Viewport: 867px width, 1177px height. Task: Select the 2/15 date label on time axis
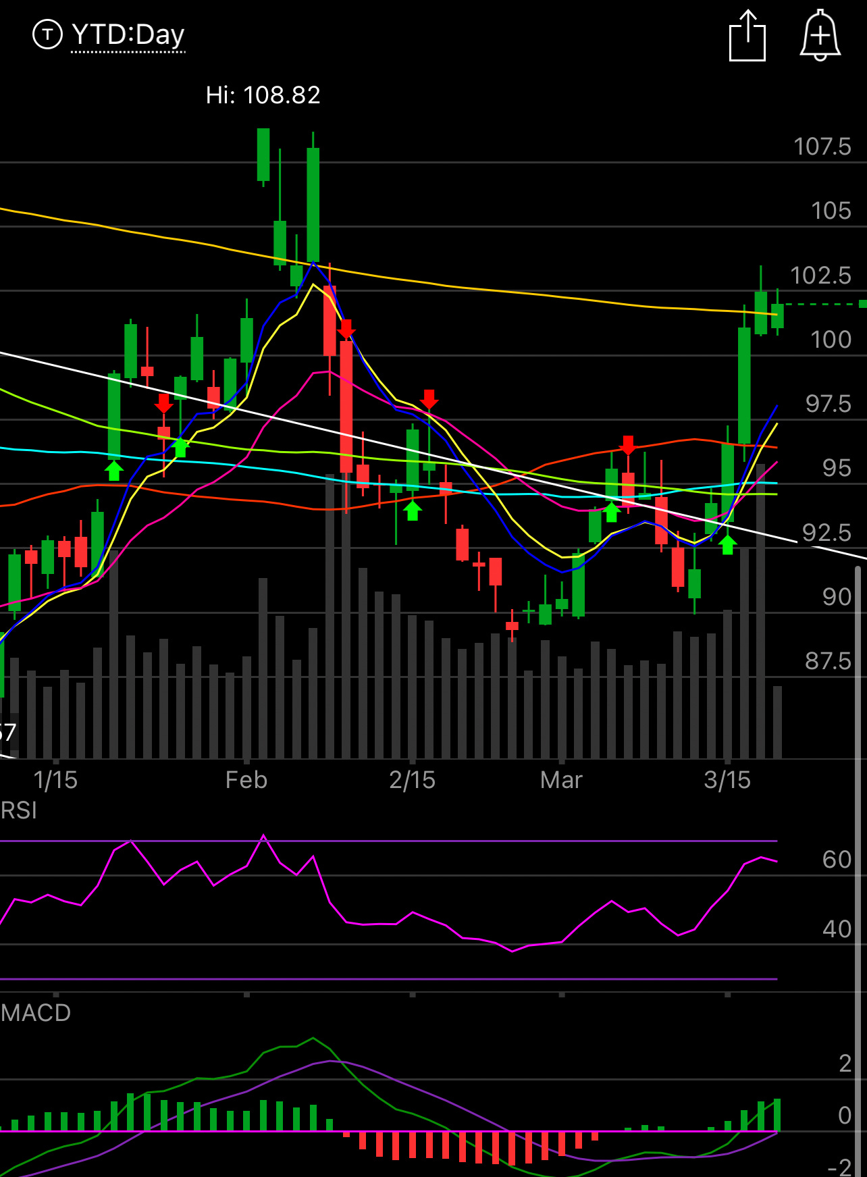tap(412, 781)
